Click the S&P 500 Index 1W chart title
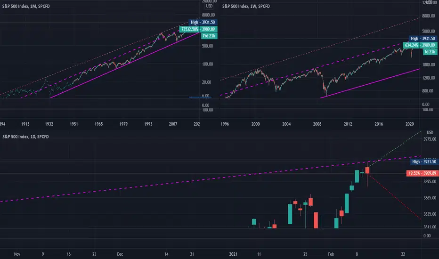This screenshot has width=439, height=259. click(x=246, y=6)
